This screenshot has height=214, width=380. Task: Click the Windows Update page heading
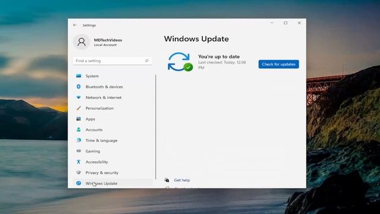click(197, 39)
